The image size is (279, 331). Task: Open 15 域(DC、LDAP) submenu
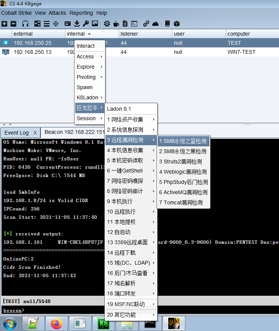click(x=131, y=263)
